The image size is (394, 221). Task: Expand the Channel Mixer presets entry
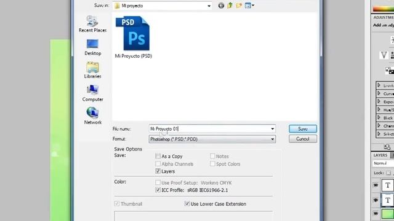[x=379, y=125]
